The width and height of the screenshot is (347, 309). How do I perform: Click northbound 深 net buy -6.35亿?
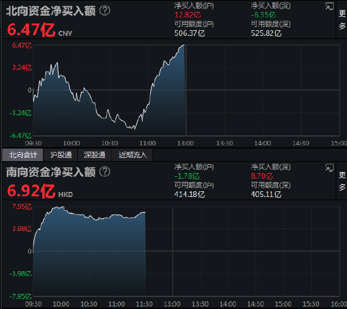coord(263,14)
